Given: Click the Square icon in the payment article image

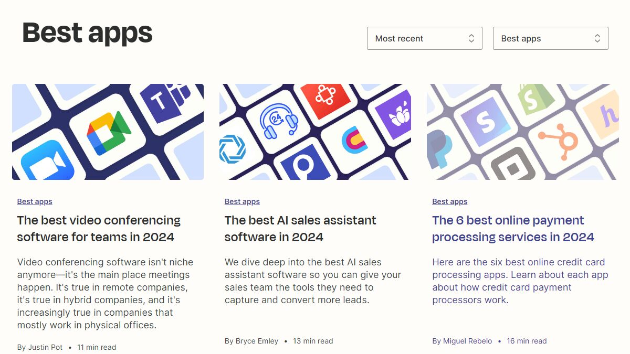Looking at the screenshot, I should [x=512, y=165].
